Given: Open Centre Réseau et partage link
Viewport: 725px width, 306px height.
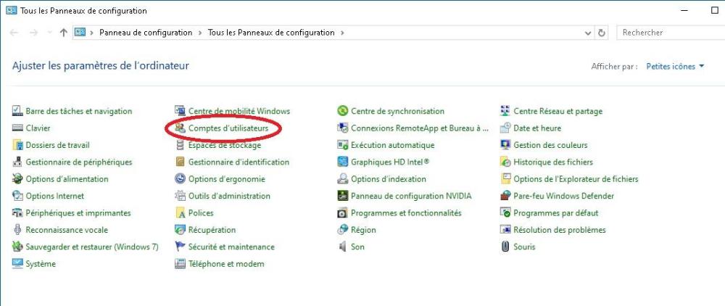Looking at the screenshot, I should tap(558, 111).
